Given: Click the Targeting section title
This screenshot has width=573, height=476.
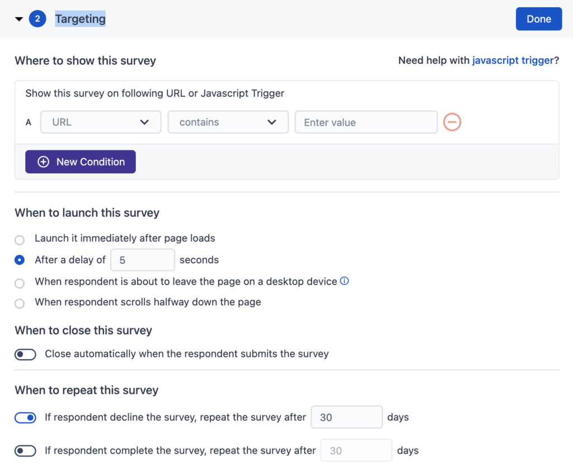Looking at the screenshot, I should coord(80,18).
